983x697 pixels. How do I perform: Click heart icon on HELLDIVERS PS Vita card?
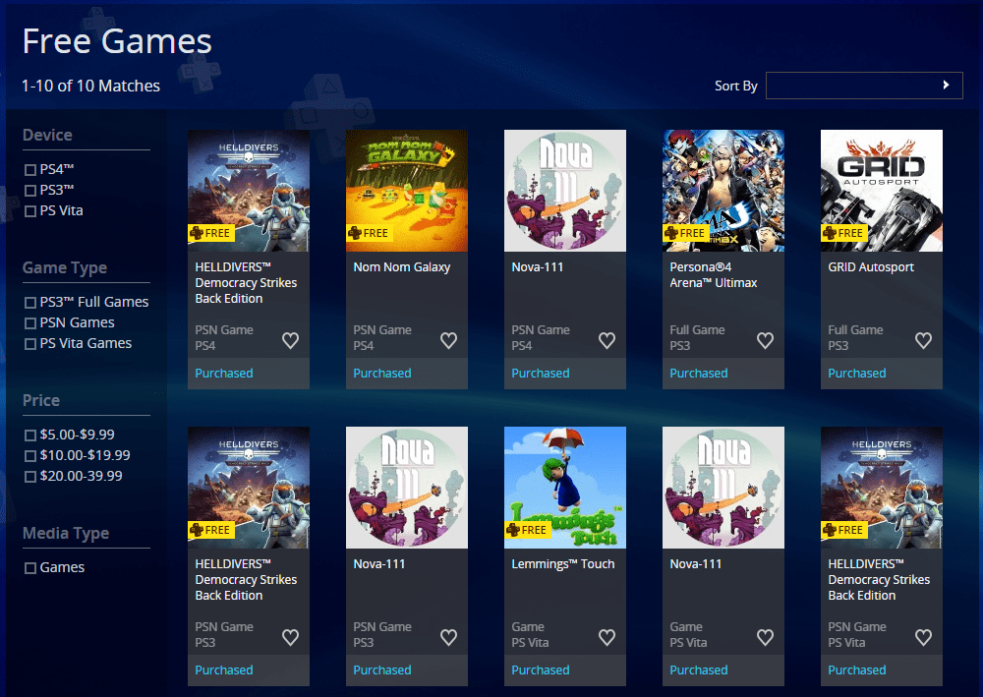(x=923, y=637)
